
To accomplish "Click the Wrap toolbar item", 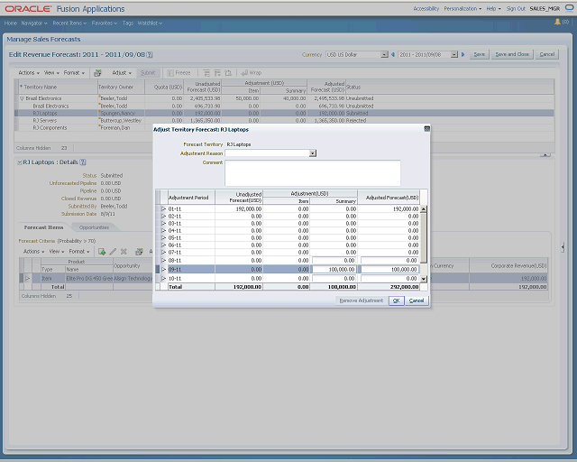I will tap(252, 73).
